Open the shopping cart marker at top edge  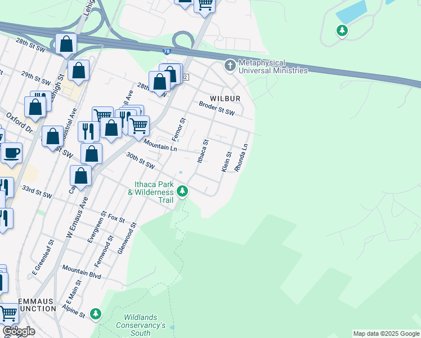205,7
